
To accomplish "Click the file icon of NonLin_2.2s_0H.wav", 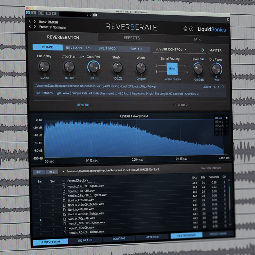I will [x=64, y=200].
